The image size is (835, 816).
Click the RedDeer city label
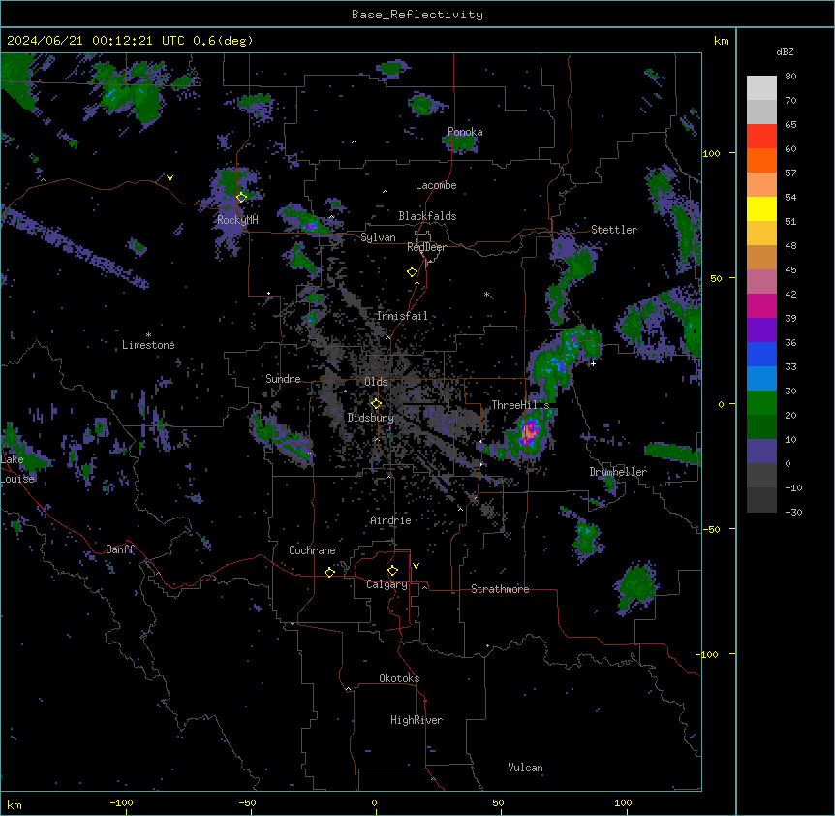point(426,247)
